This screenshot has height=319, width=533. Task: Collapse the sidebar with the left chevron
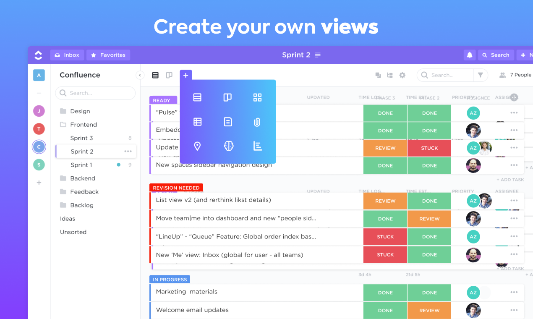140,75
